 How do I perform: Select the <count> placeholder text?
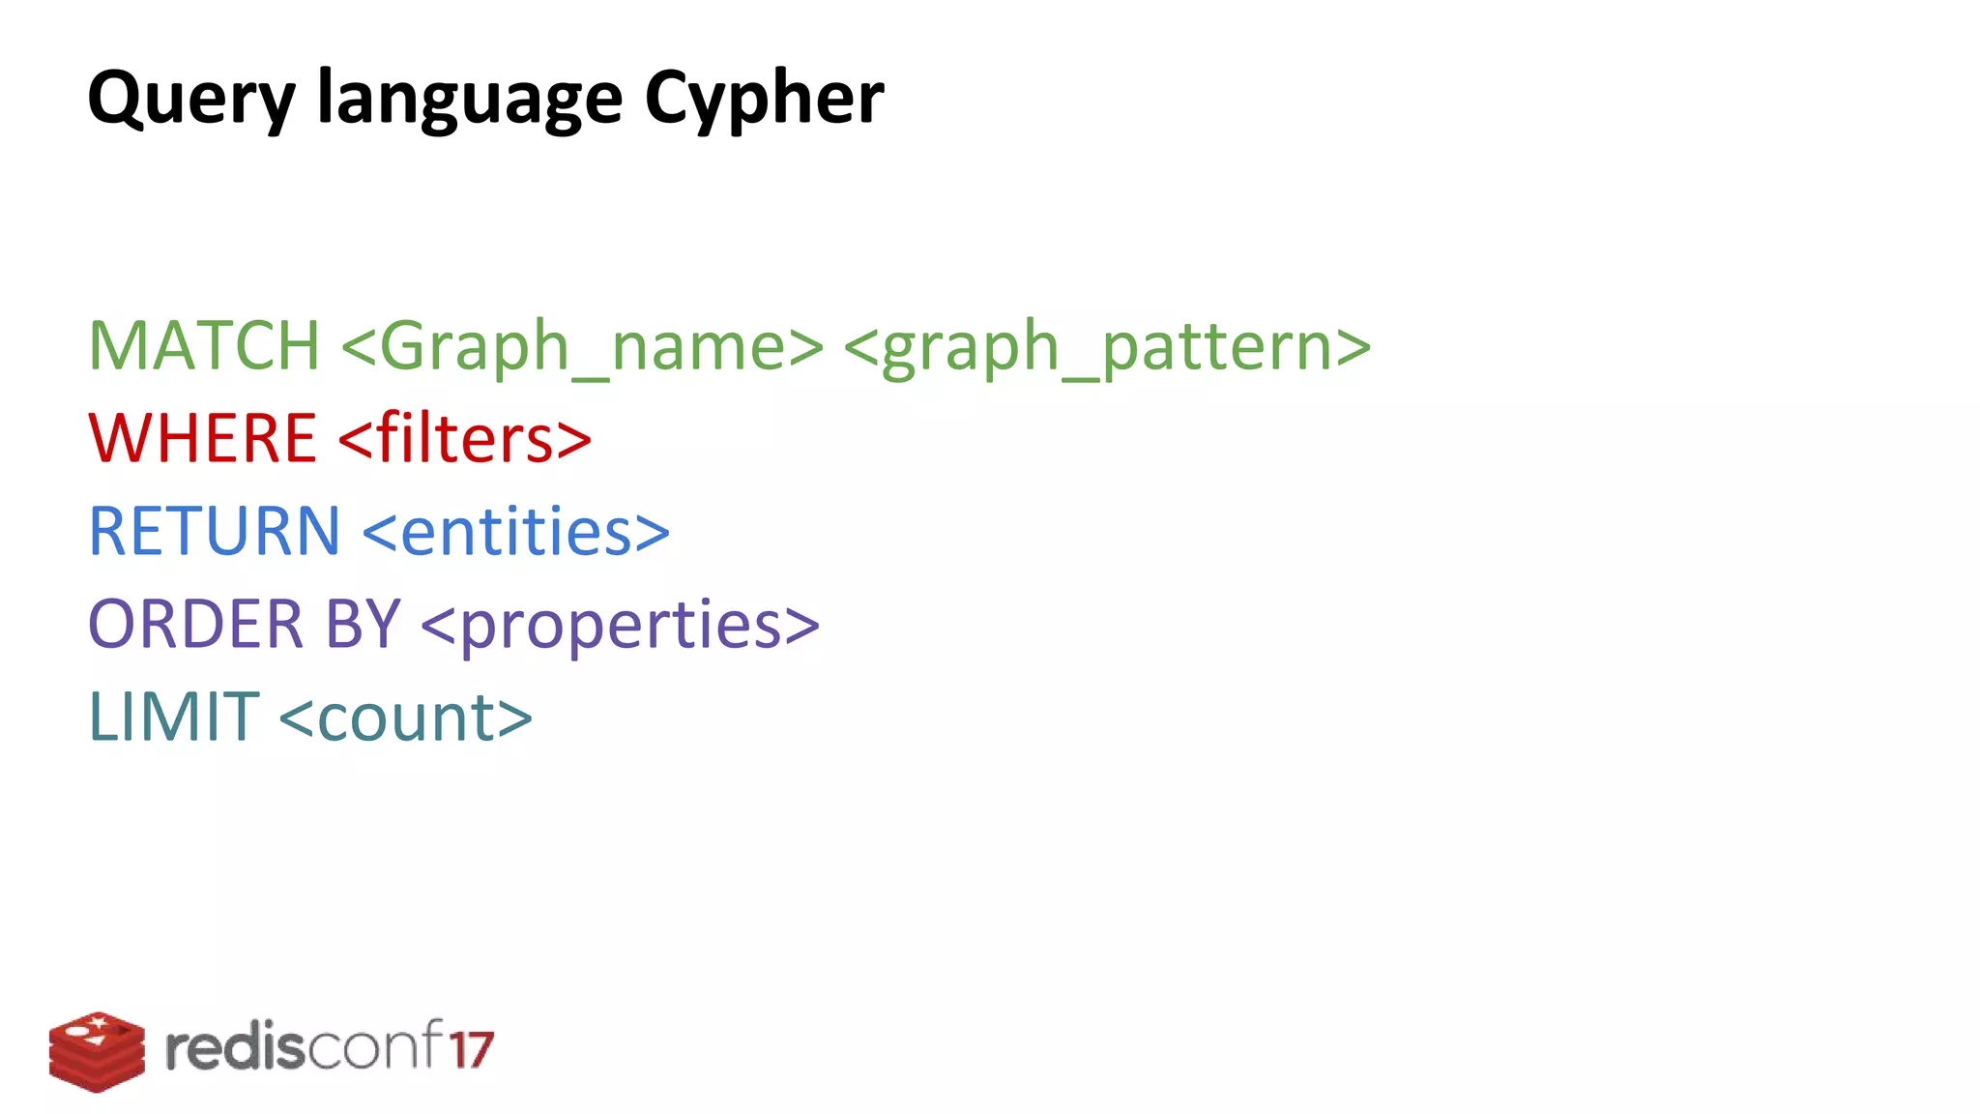(x=406, y=718)
